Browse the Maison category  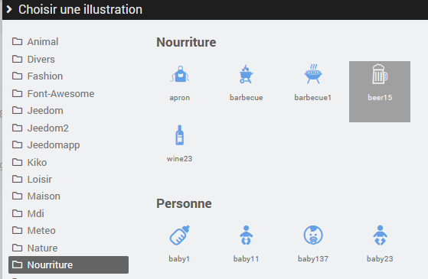coord(36,196)
